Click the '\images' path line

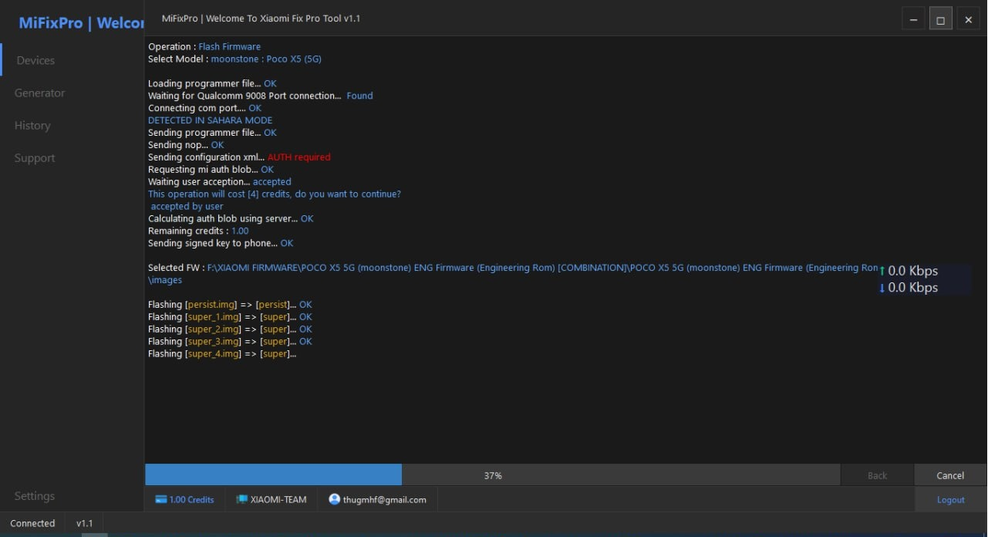click(165, 280)
